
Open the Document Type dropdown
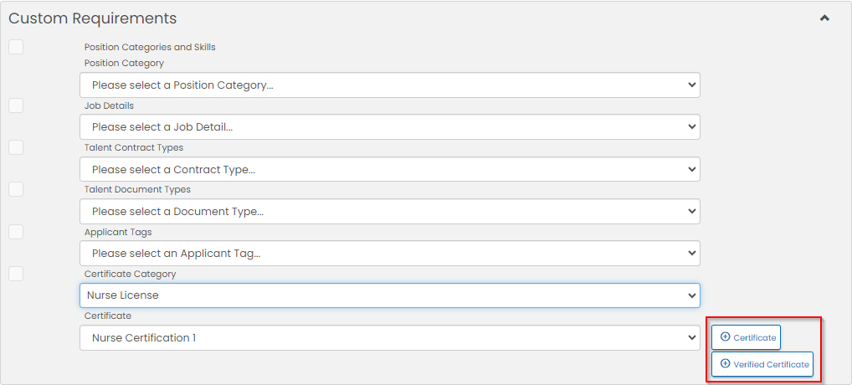(390, 211)
